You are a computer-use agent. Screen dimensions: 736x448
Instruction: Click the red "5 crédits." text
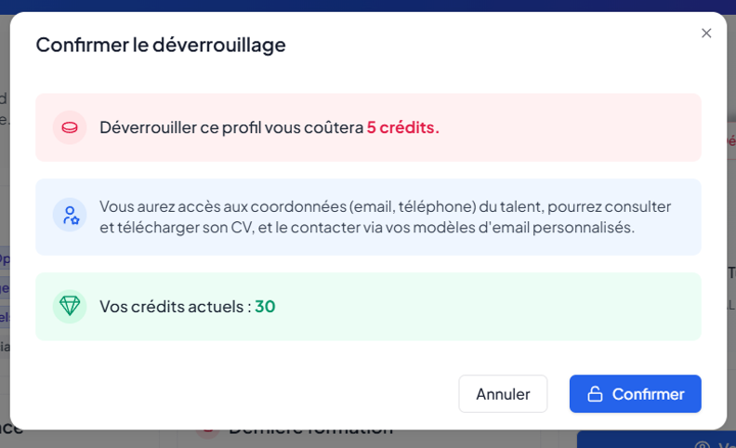tap(402, 127)
